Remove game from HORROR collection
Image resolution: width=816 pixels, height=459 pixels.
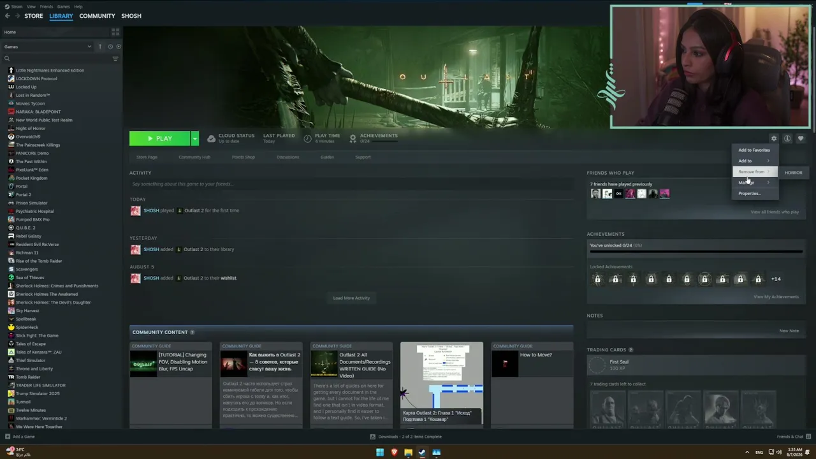tap(794, 173)
